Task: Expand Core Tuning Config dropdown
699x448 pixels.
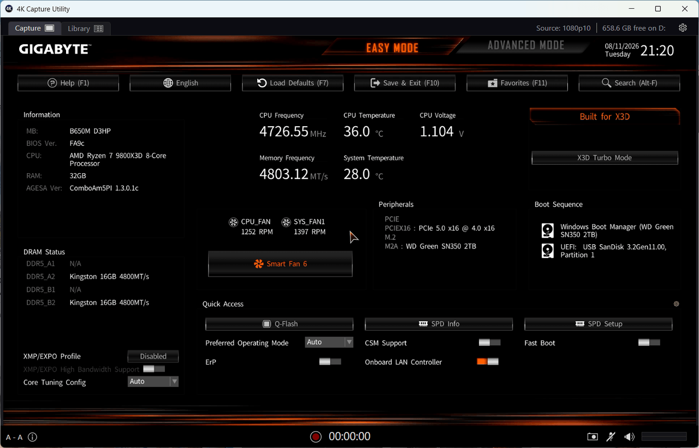Action: coord(153,381)
